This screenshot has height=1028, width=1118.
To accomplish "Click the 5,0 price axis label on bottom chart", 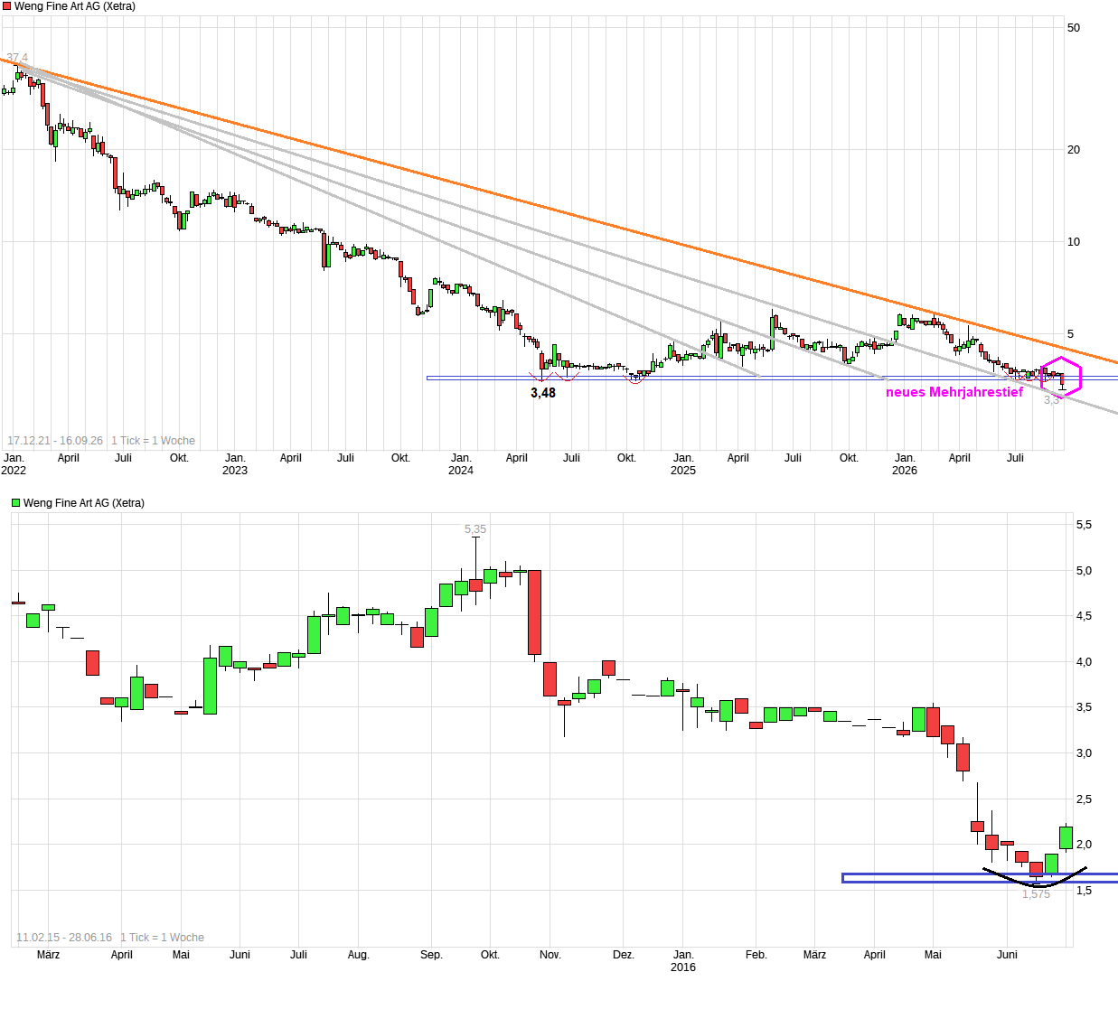I will [x=1084, y=571].
